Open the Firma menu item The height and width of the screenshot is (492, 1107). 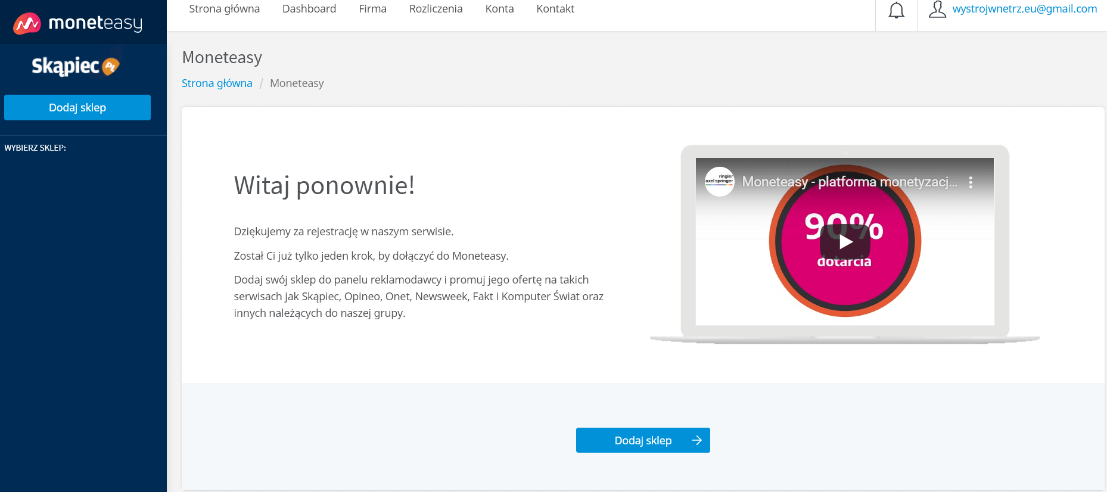(373, 9)
